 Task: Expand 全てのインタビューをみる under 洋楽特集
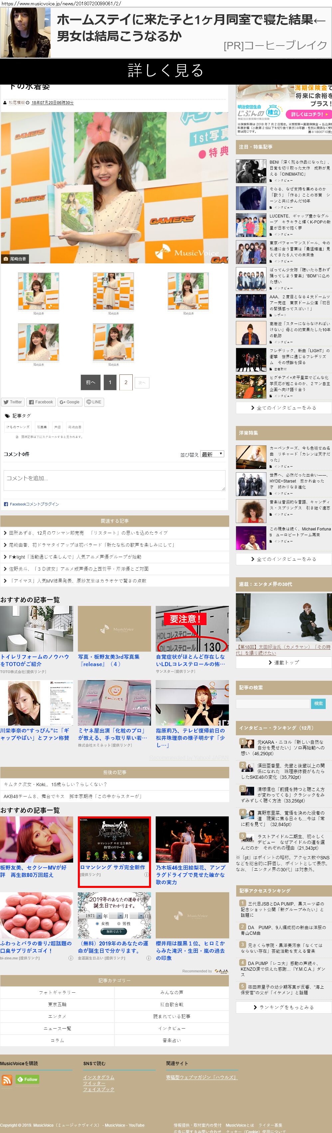(284, 559)
